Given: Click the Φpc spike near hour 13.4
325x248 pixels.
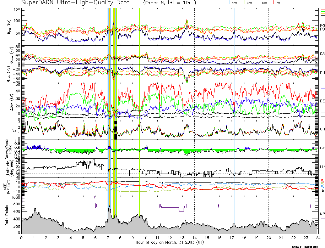Looking at the screenshot, I should coord(187,22).
